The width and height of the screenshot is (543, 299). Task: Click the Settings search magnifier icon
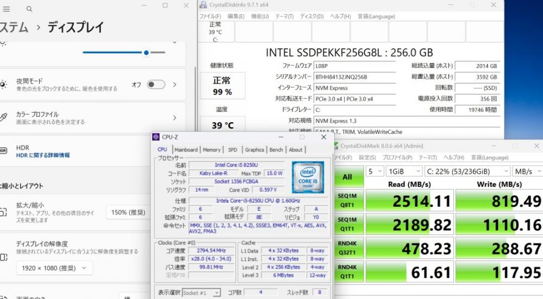pyautogui.click(x=29, y=9)
